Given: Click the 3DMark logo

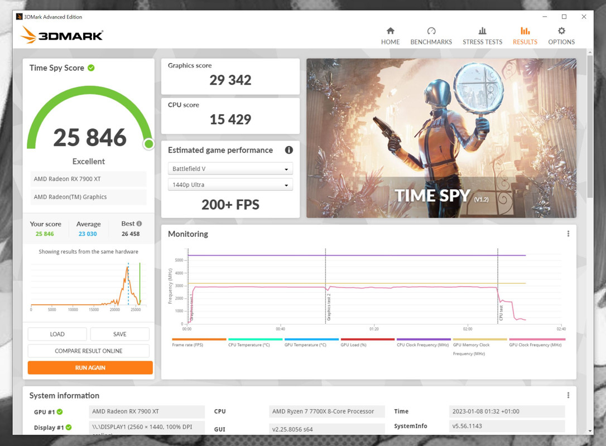Looking at the screenshot, I should (62, 35).
